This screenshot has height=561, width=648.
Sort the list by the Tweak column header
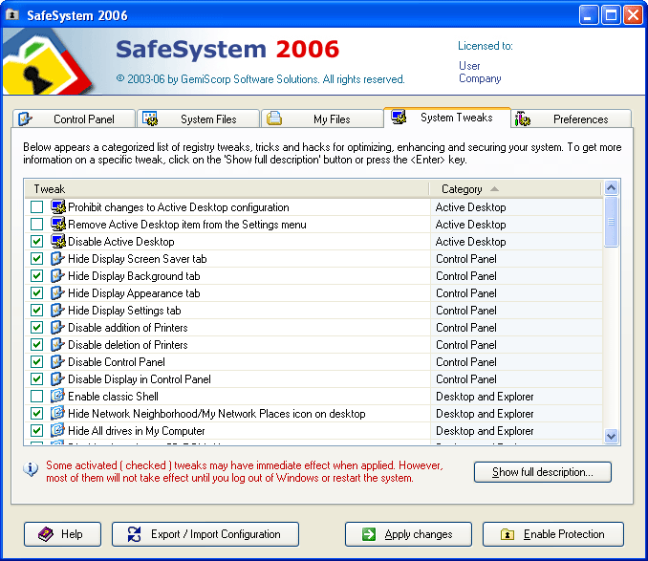tap(227, 189)
